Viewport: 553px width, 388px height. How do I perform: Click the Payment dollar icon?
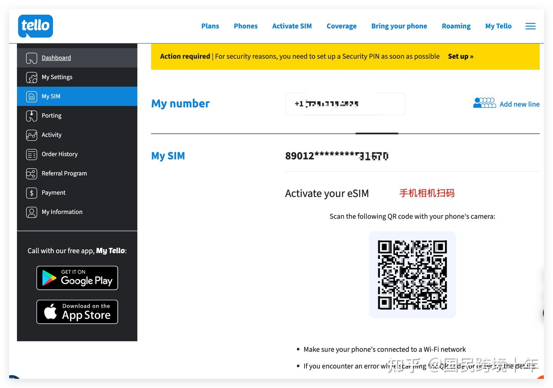tap(31, 193)
